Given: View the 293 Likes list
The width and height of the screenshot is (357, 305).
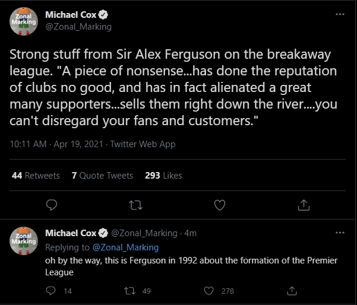Looking at the screenshot, I should click(x=163, y=176).
